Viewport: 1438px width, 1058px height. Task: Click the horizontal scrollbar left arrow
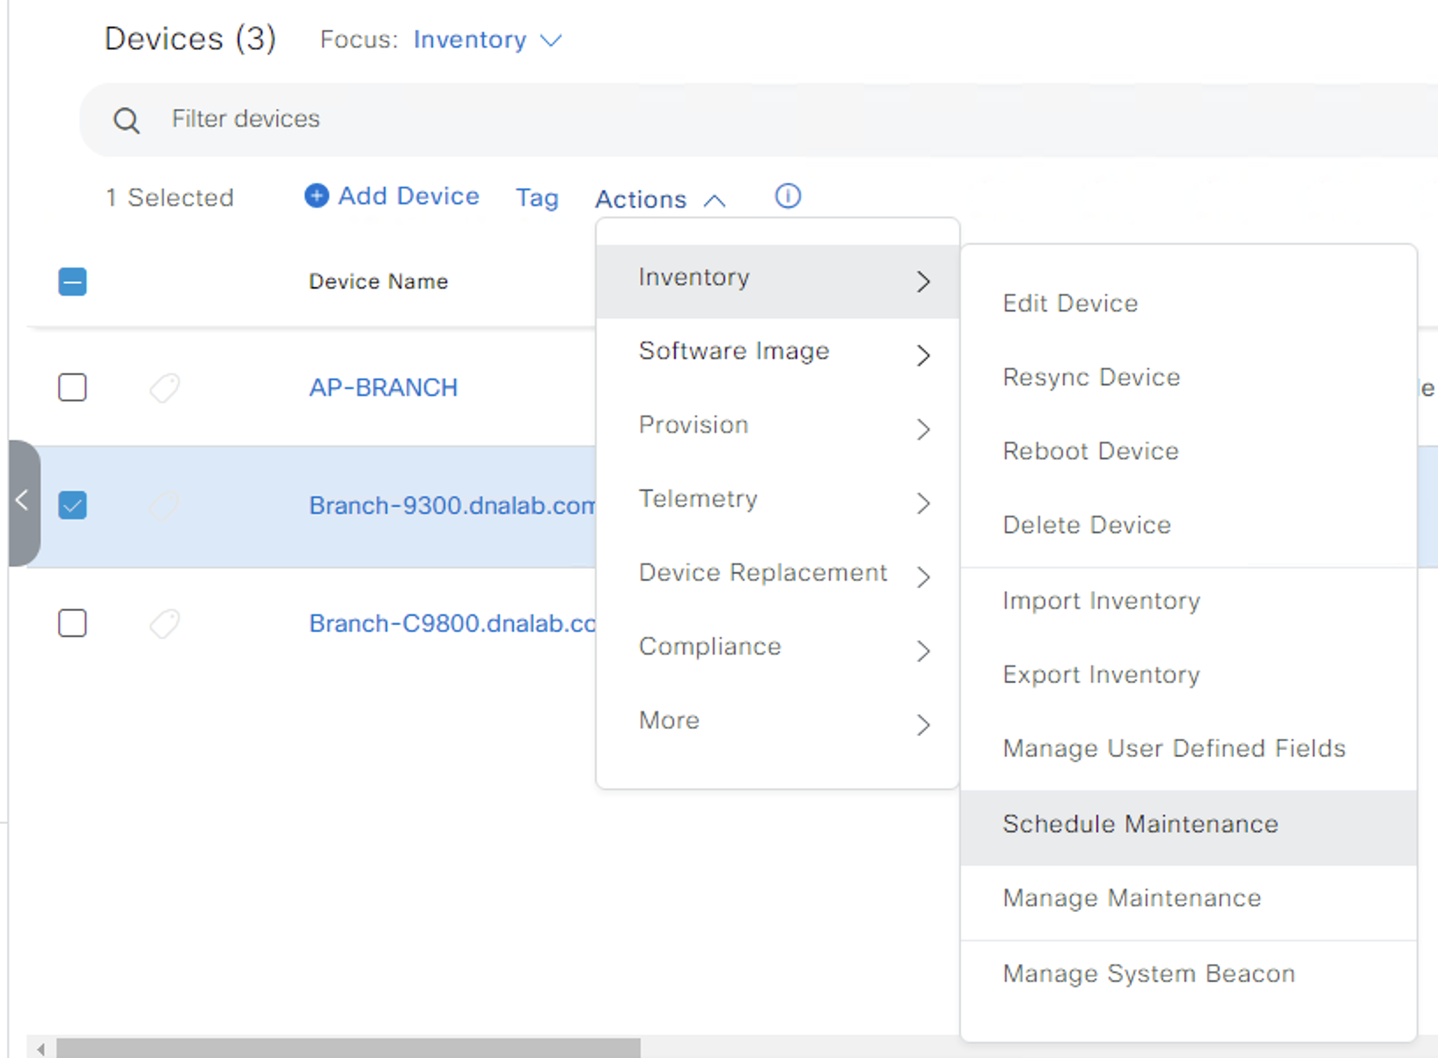tap(40, 1049)
